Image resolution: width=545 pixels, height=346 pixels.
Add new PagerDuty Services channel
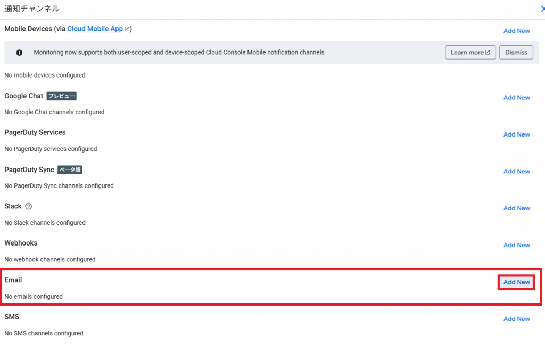click(x=516, y=134)
